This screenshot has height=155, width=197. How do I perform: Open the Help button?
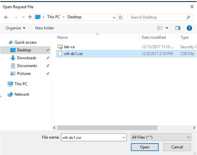[189, 28]
